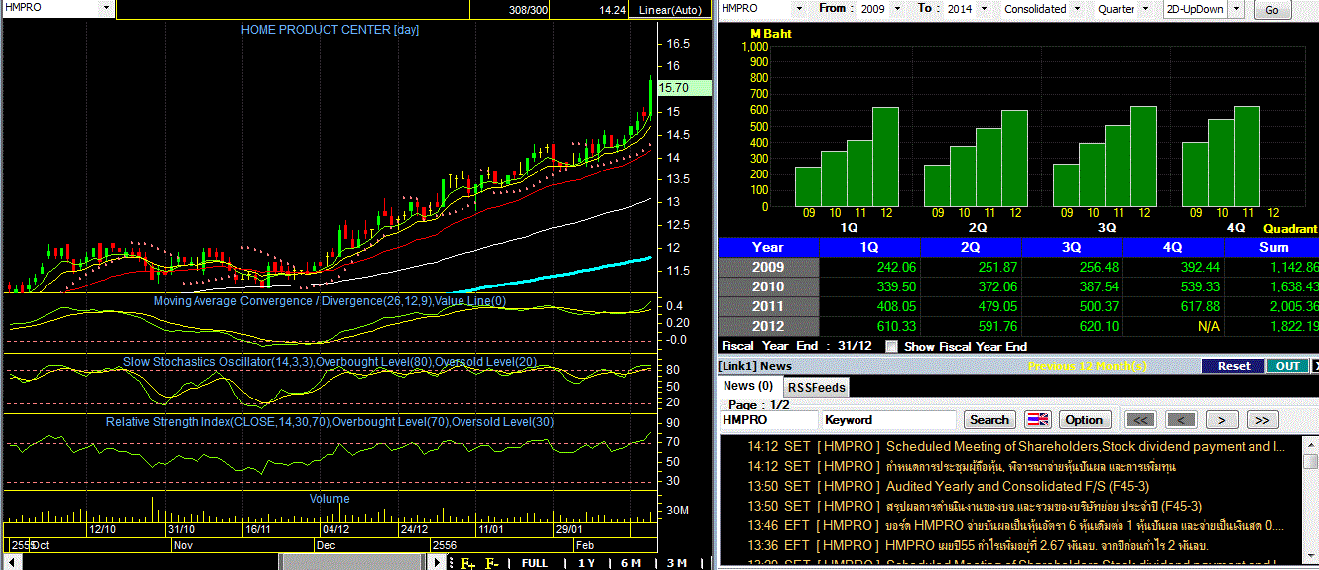Switch to the News (0) tab

coord(748,386)
